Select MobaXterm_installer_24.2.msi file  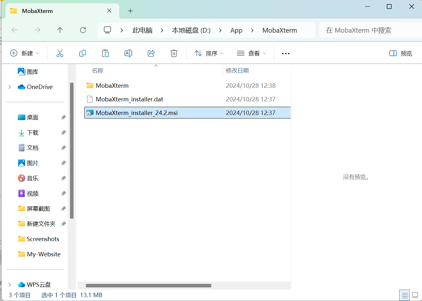tap(188, 113)
